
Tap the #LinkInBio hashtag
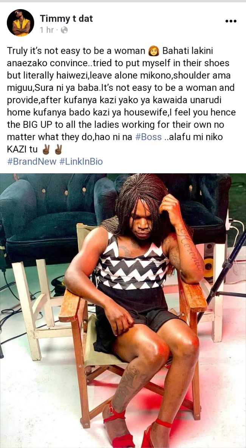click(81, 162)
